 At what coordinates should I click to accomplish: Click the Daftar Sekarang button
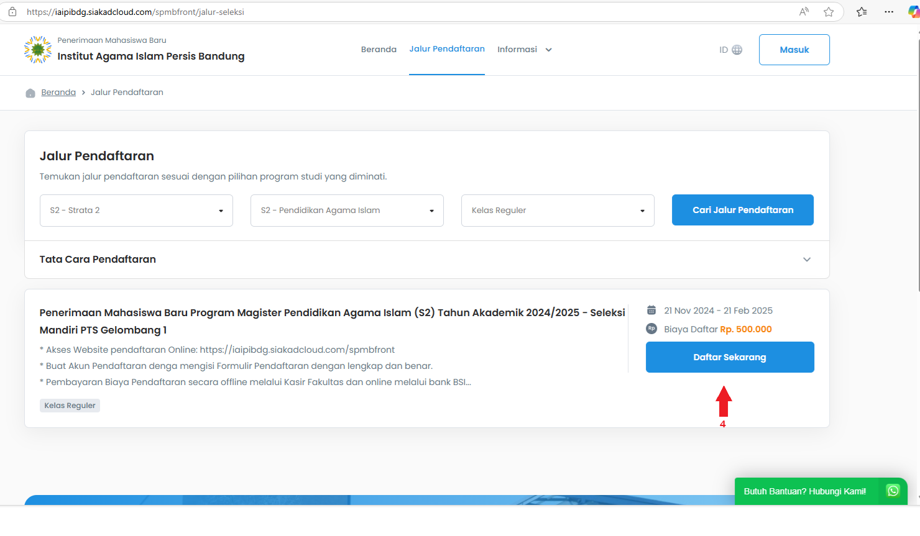pyautogui.click(x=730, y=357)
